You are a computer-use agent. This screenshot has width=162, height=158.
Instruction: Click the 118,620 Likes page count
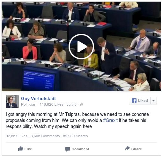tap(51, 104)
